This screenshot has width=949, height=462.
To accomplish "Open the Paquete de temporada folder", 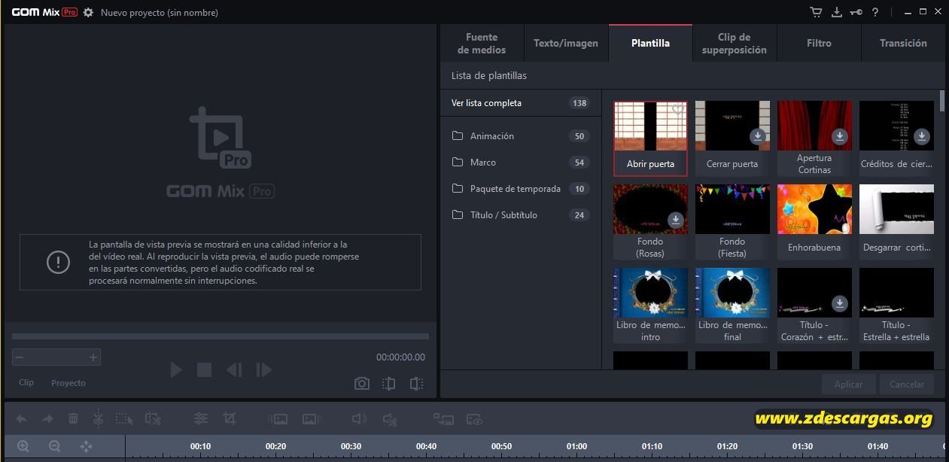I will [x=521, y=189].
